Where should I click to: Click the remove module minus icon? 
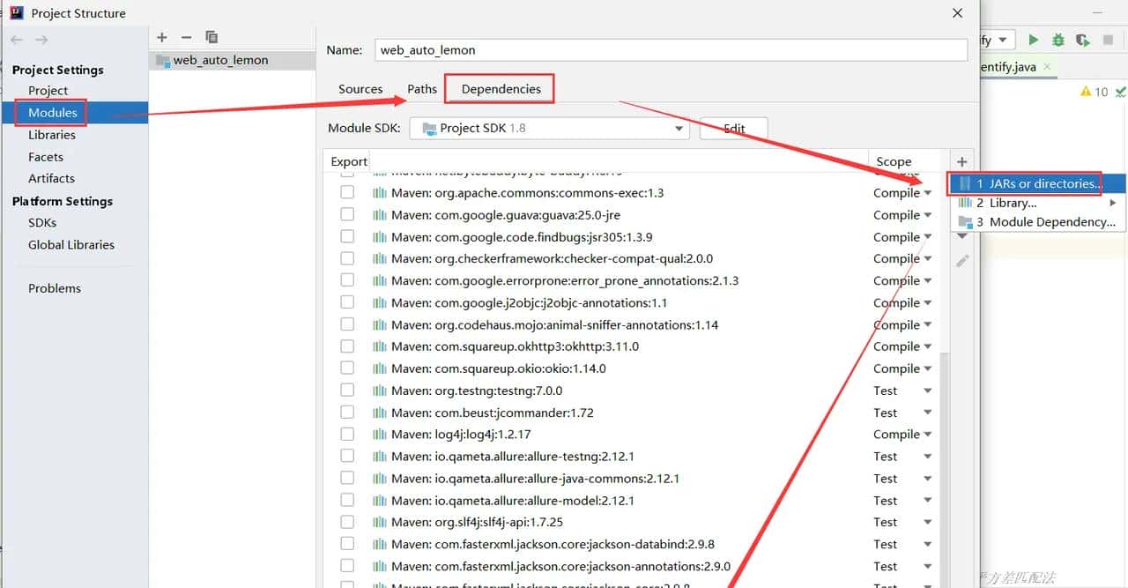pyautogui.click(x=186, y=37)
